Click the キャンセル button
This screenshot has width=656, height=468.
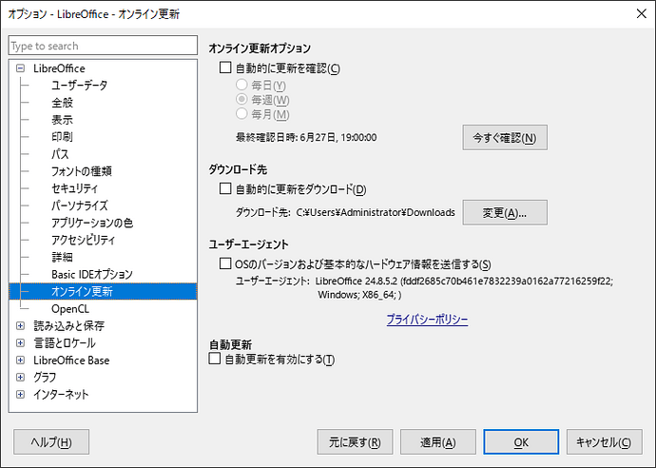(605, 442)
